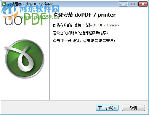Click the text 建议您关闭所有的运行程序后继续
The image size is (149, 115).
[81, 33]
